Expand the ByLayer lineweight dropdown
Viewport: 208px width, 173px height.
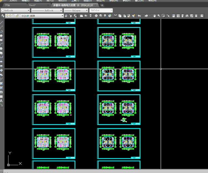[87, 10]
